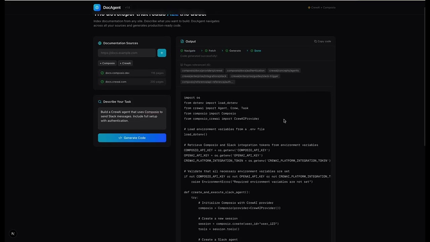The width and height of the screenshot is (430, 242).
Task: Add the CrewAI preset source
Action: [125, 63]
